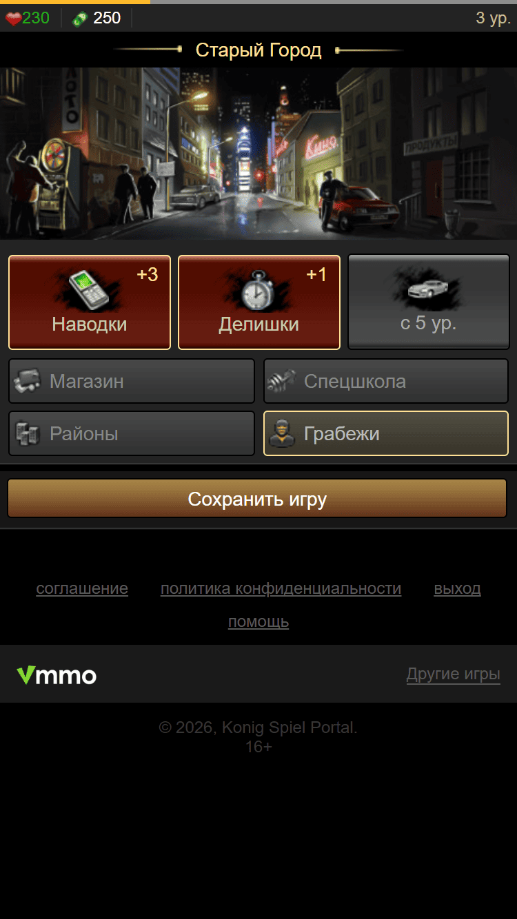
Task: Click Сохранить игру button
Action: point(257,498)
